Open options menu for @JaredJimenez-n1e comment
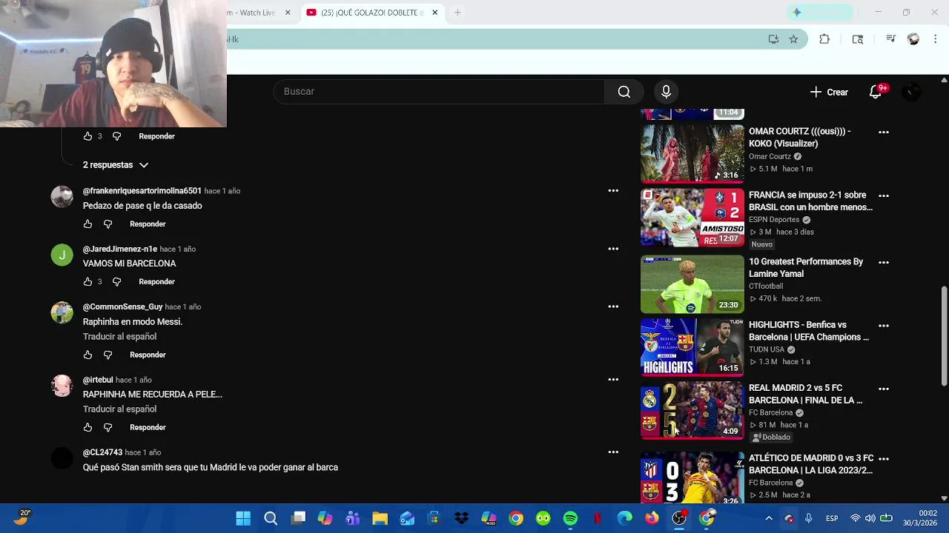The height and width of the screenshot is (533, 949). click(x=613, y=249)
